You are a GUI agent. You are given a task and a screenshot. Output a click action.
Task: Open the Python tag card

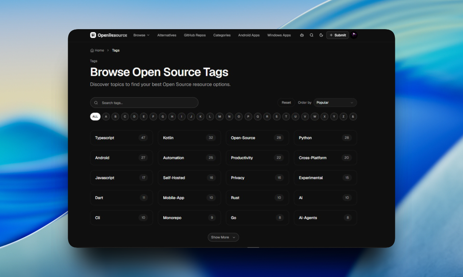click(325, 138)
